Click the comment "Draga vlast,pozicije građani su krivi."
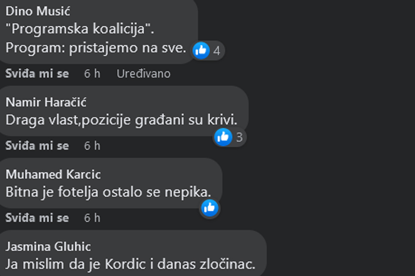This screenshot has width=415, height=276. pyautogui.click(x=121, y=120)
